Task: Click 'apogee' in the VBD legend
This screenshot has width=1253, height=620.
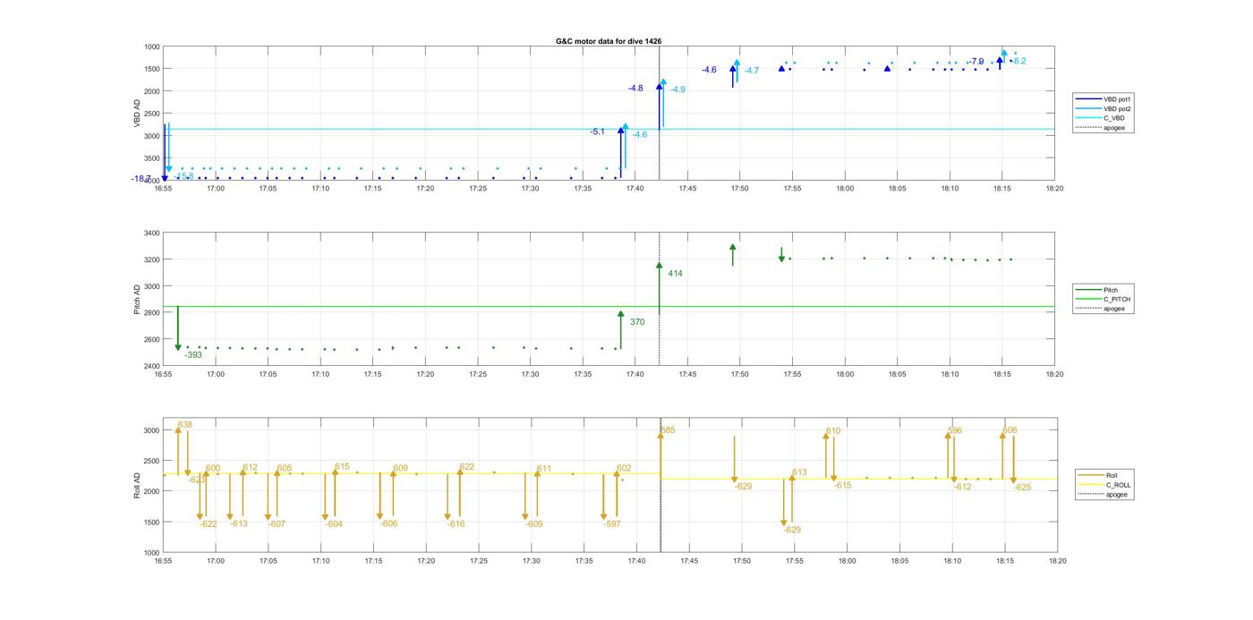Action: (1104, 127)
